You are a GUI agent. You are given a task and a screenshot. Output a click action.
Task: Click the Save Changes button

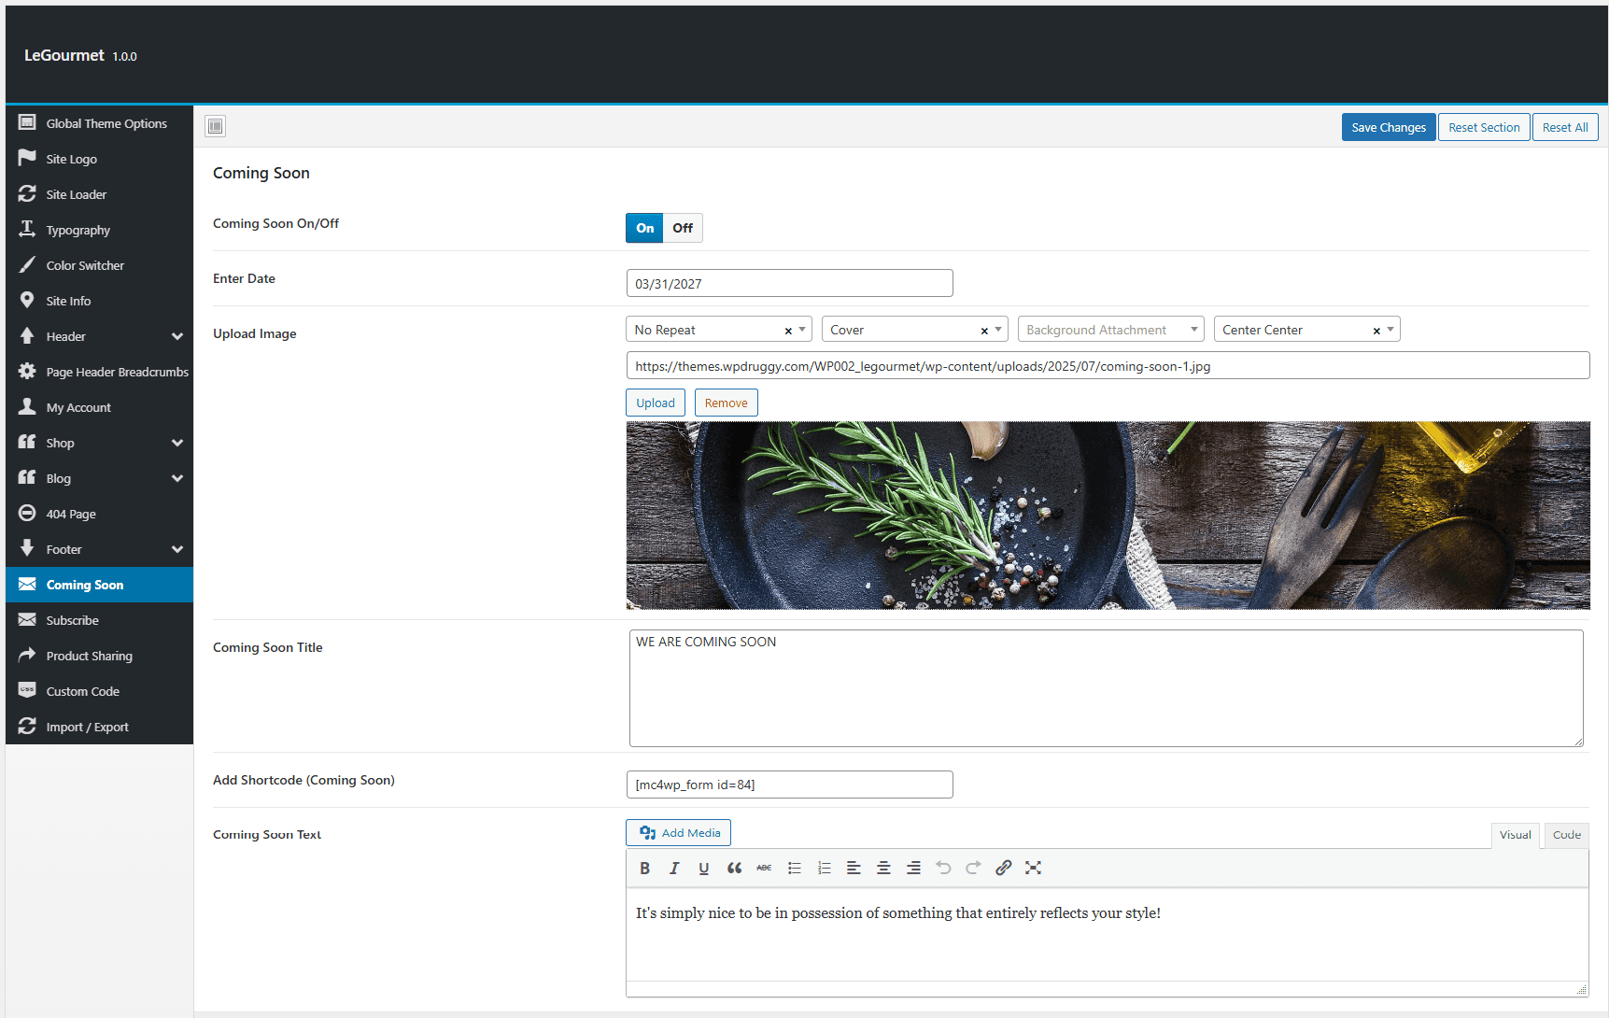pyautogui.click(x=1388, y=127)
